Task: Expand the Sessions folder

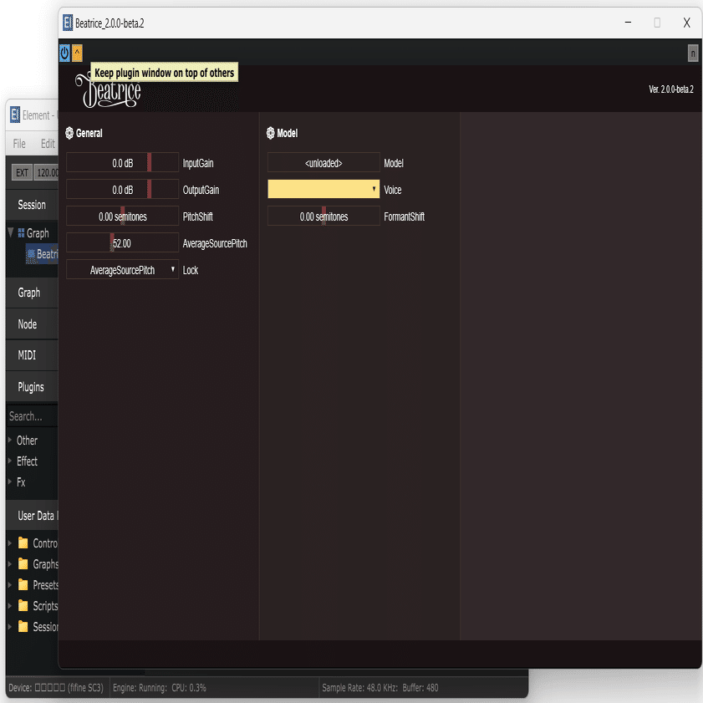Action: click(x=10, y=626)
